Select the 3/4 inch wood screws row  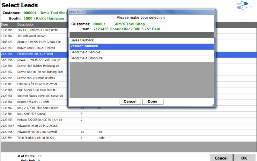(34, 36)
